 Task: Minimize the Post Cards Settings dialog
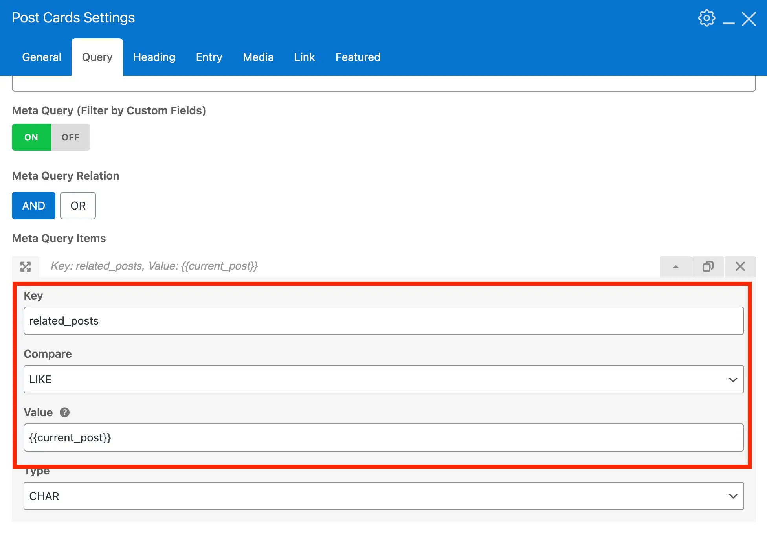(729, 22)
